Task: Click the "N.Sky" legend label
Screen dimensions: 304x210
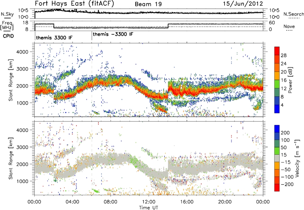Action: (7, 14)
